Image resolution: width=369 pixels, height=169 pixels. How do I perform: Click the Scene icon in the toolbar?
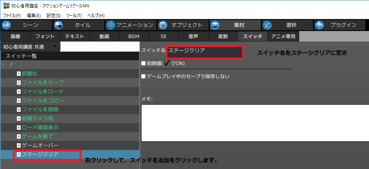tap(6, 25)
